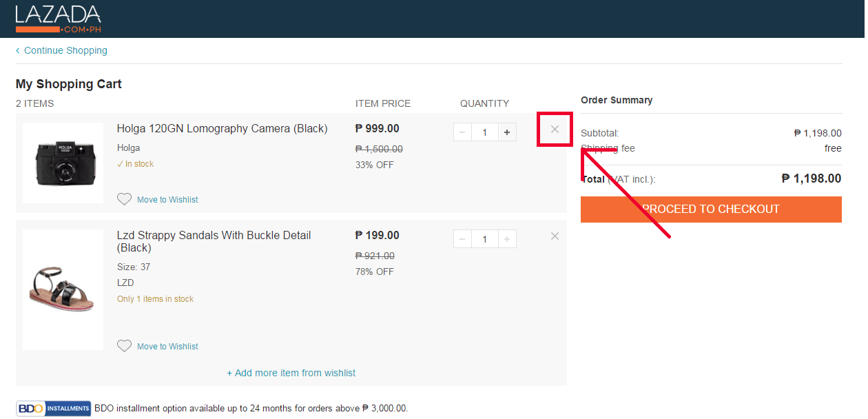Click Add more item from wishlist
This screenshot has height=419, width=868.
[x=291, y=373]
